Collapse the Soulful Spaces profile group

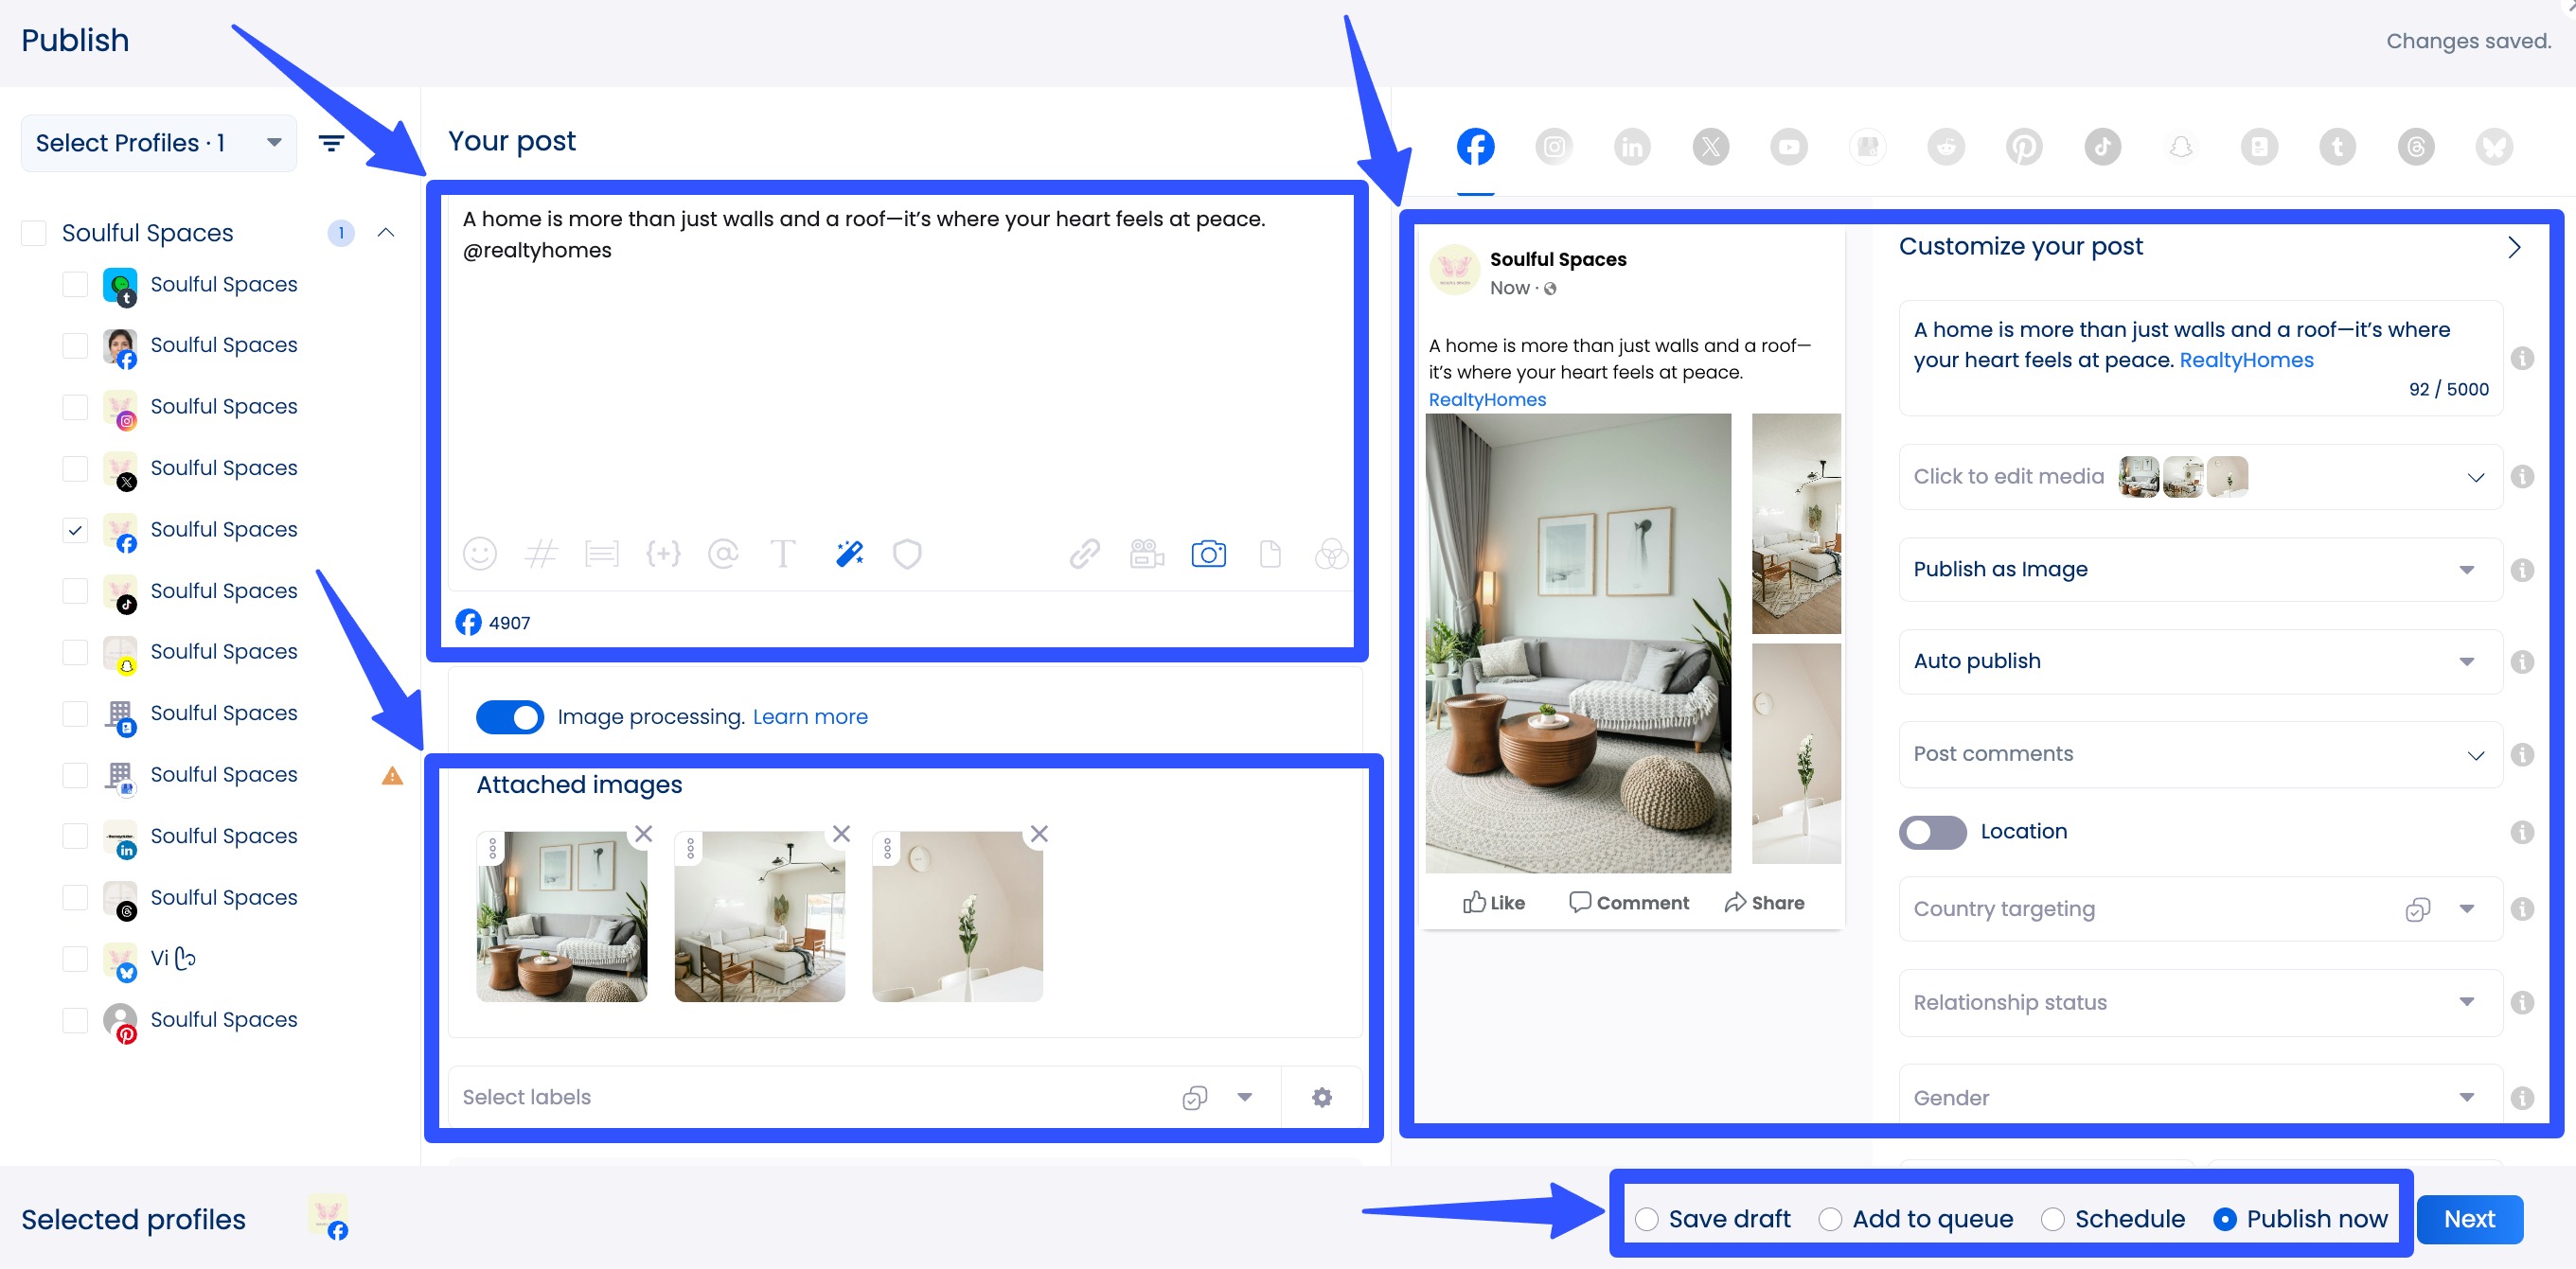click(x=386, y=232)
